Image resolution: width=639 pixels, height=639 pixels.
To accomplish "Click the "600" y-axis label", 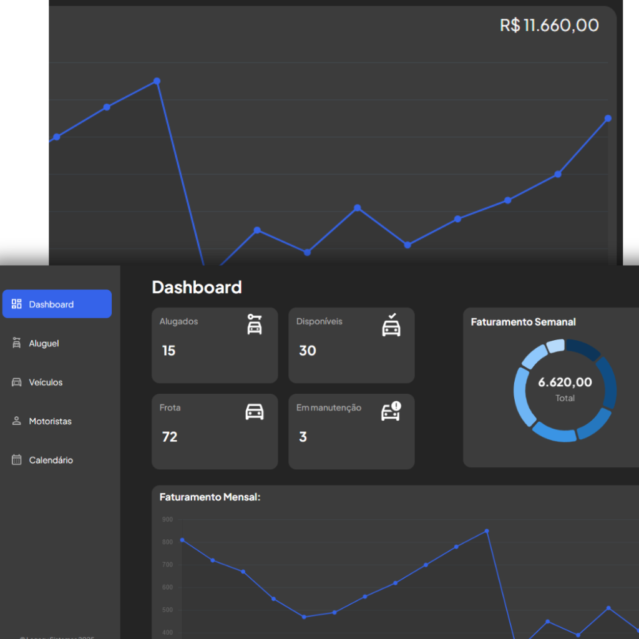I will (x=167, y=587).
